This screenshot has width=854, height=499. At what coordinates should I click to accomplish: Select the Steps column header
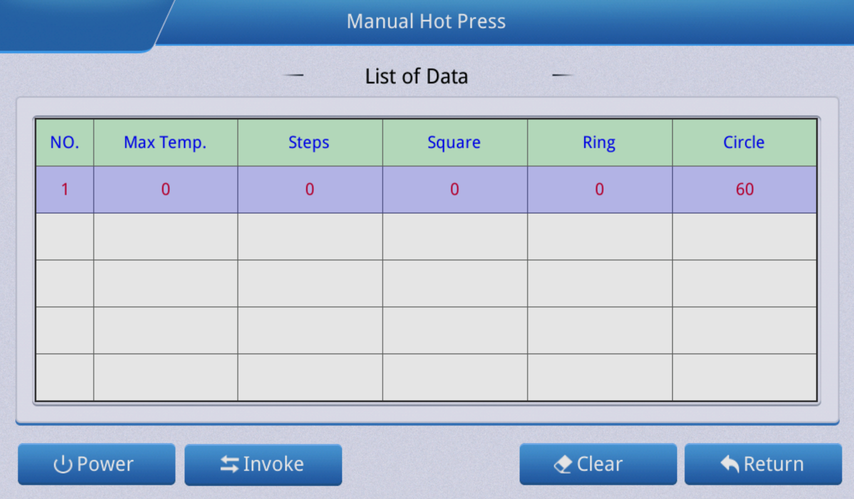coord(310,143)
